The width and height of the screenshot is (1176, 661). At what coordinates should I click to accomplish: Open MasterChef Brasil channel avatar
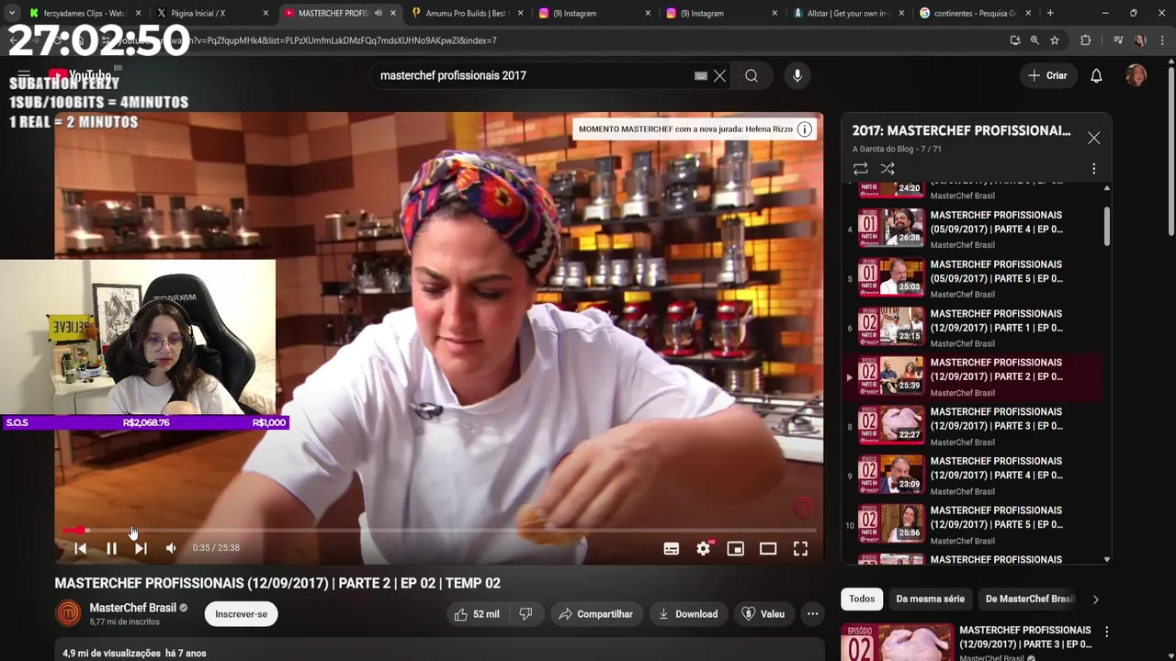click(x=69, y=613)
